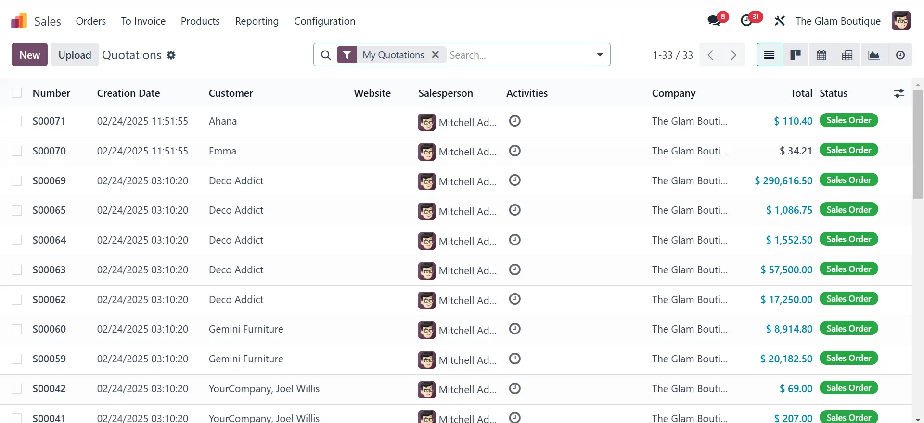Select checkbox for order S00064
The height and width of the screenshot is (423, 924).
17,240
